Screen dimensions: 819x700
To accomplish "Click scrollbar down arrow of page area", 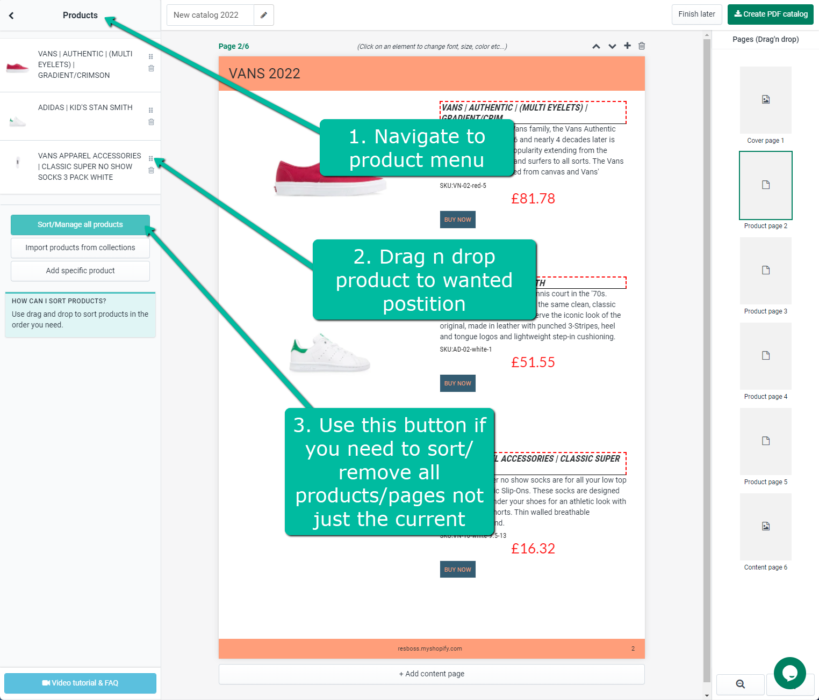I will click(707, 696).
